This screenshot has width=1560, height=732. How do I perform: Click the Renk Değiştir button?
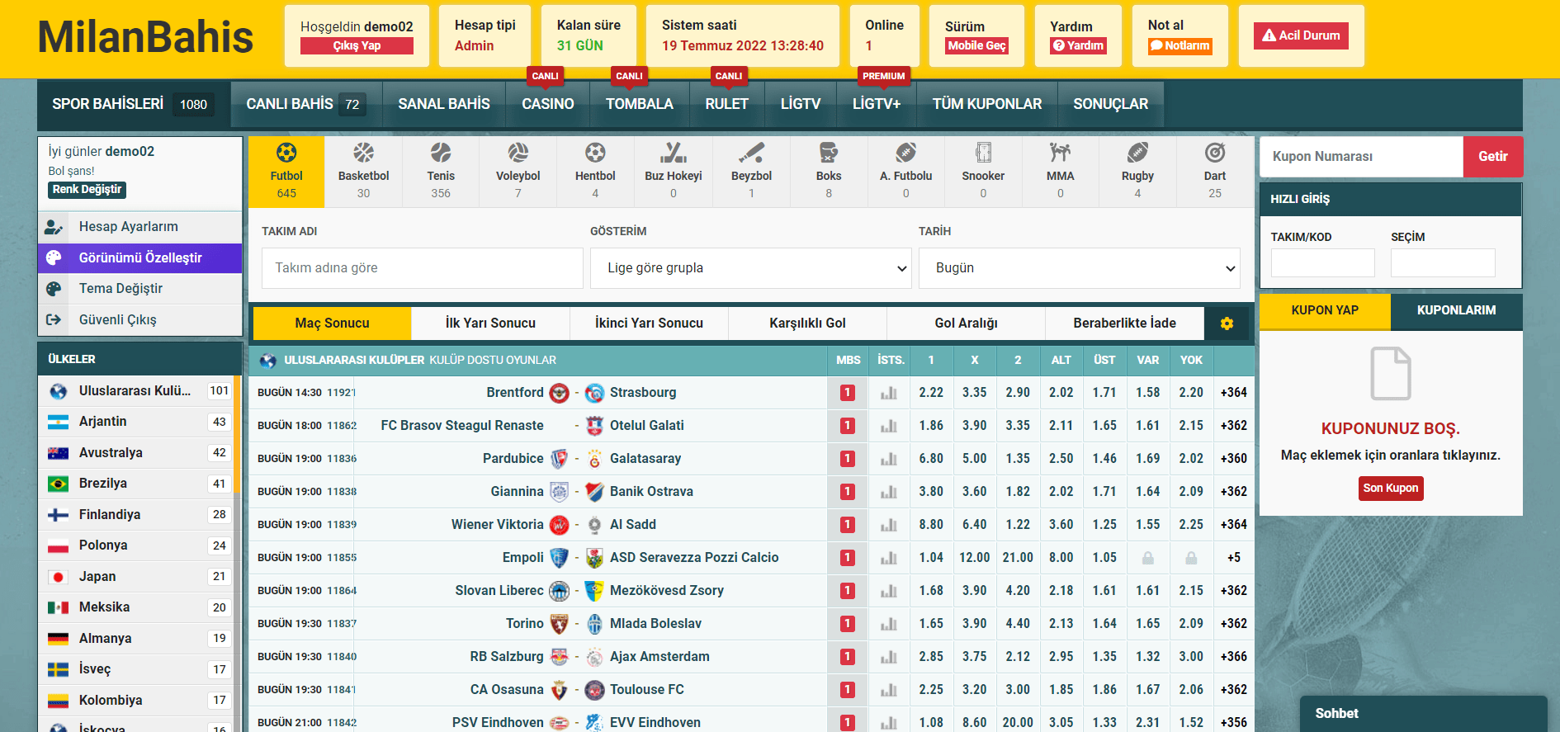(x=87, y=190)
